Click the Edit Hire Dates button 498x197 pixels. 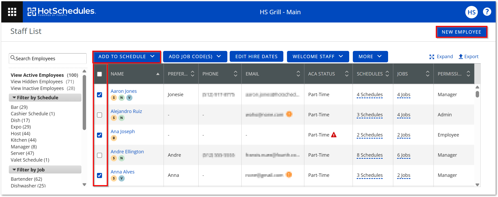point(256,57)
